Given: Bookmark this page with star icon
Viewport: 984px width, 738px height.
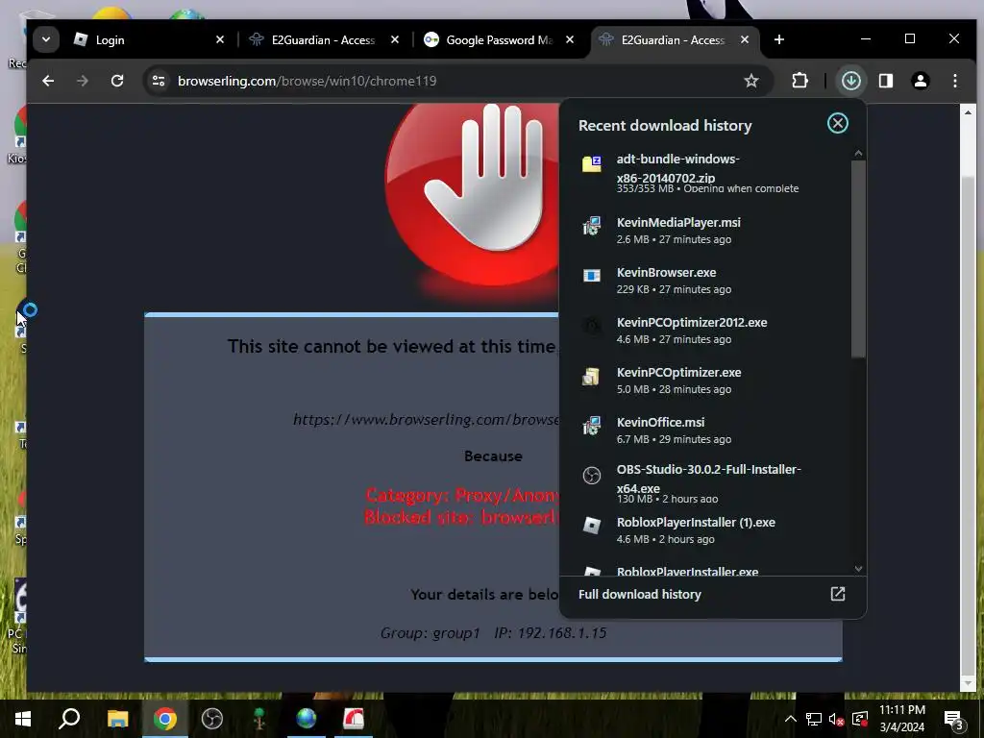Looking at the screenshot, I should tap(751, 81).
